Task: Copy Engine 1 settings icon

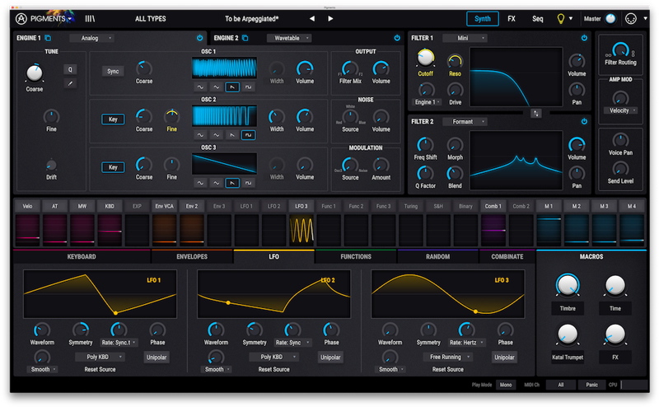Action: pos(48,38)
